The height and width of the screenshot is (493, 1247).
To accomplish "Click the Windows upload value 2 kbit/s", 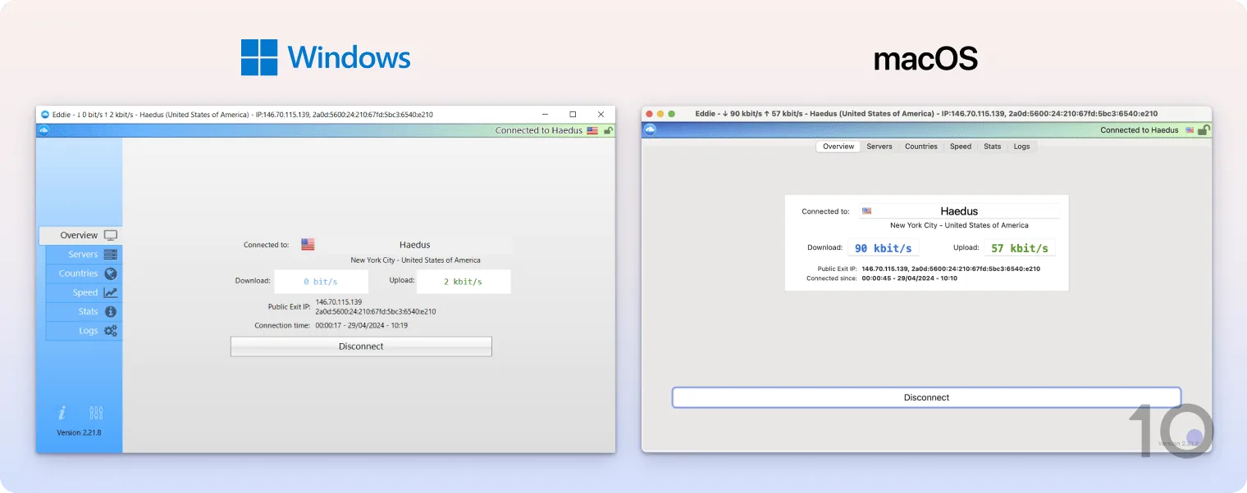I will coord(464,282).
